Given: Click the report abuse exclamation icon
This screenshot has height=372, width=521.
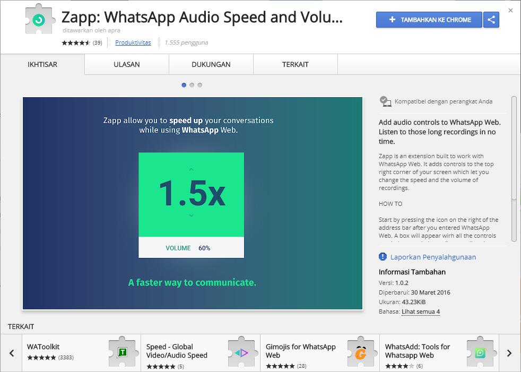Looking at the screenshot, I should [383, 257].
